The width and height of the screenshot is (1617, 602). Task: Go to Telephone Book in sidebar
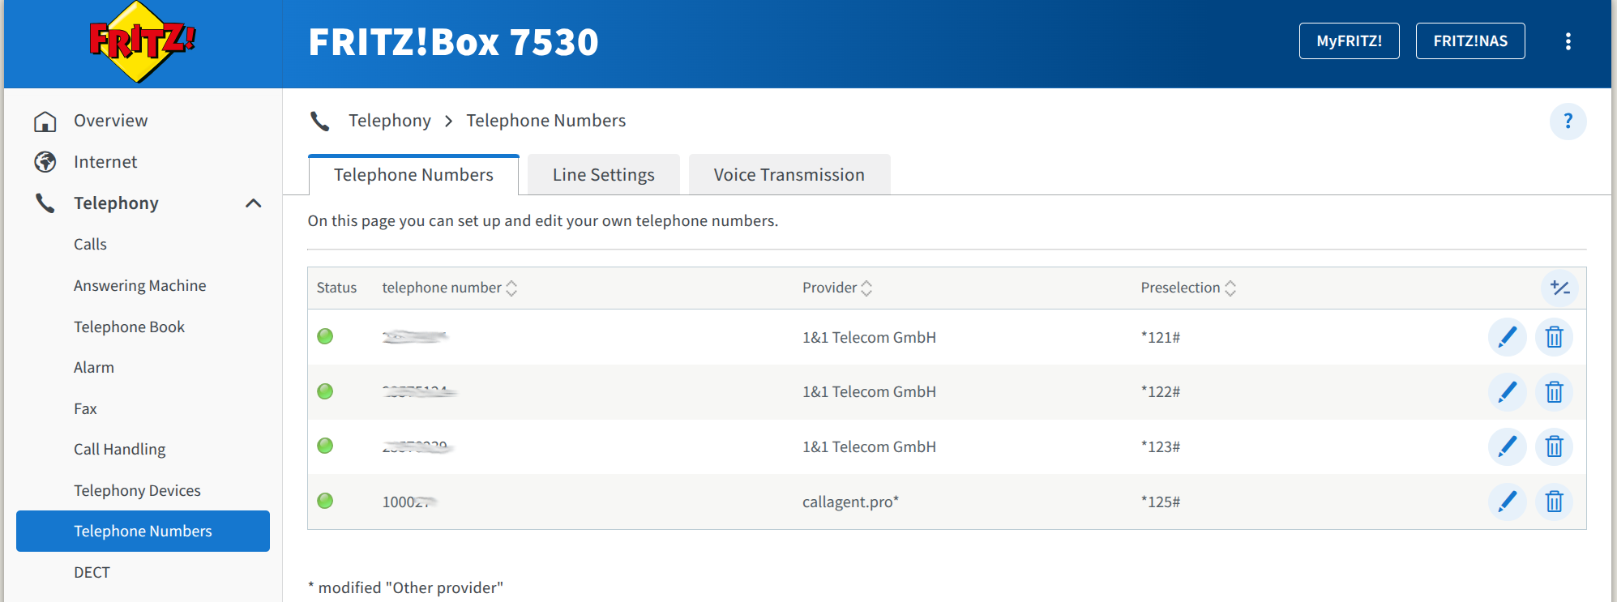pyautogui.click(x=129, y=327)
